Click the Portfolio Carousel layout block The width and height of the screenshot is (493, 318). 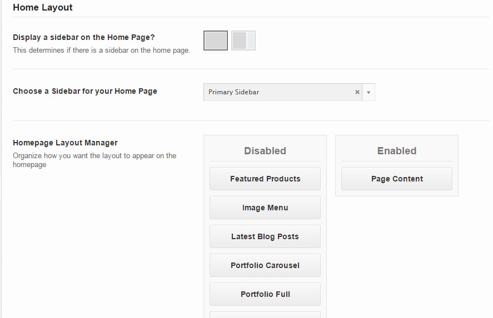265,265
